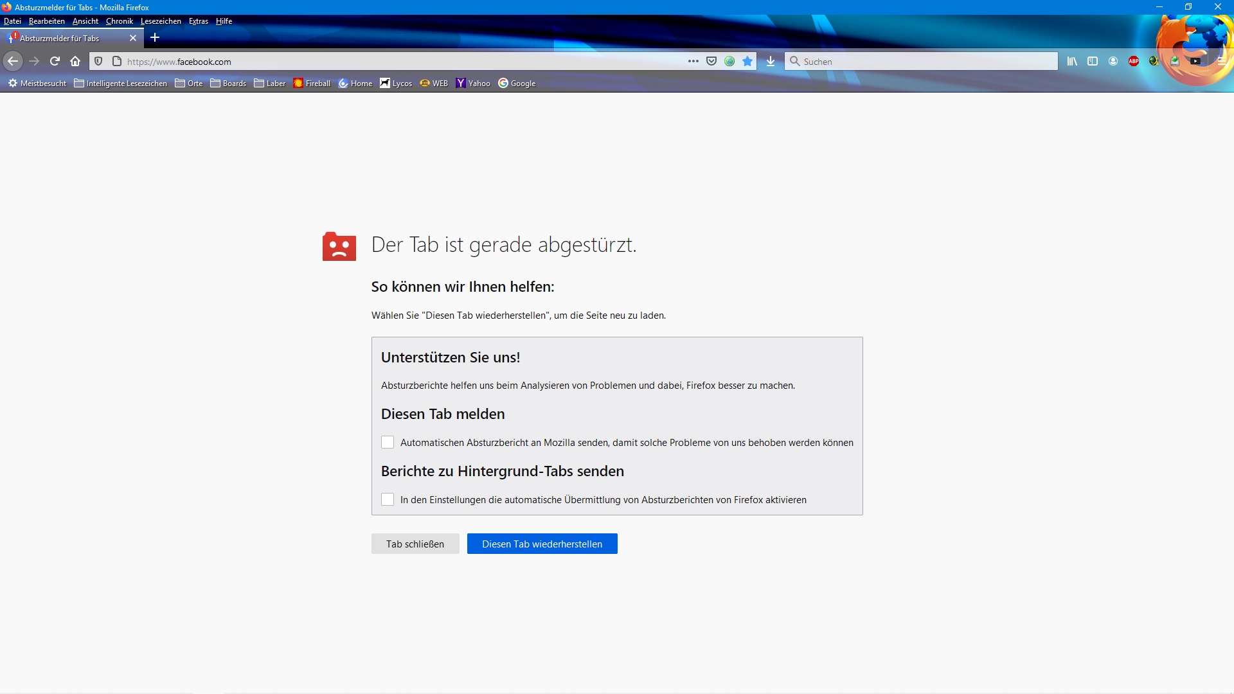1234x694 pixels.
Task: Go to the home page icon
Action: click(x=75, y=61)
